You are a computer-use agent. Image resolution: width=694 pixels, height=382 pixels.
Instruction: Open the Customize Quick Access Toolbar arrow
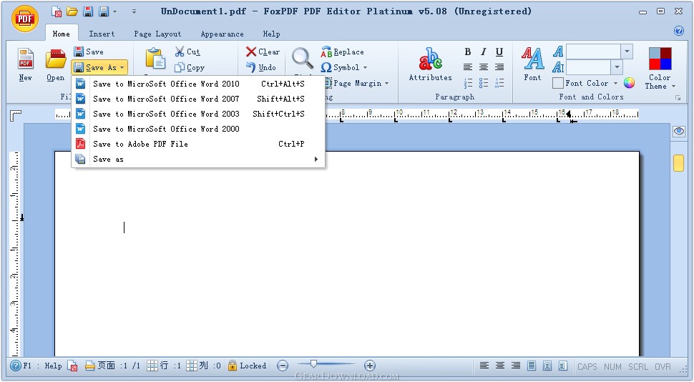(x=134, y=12)
